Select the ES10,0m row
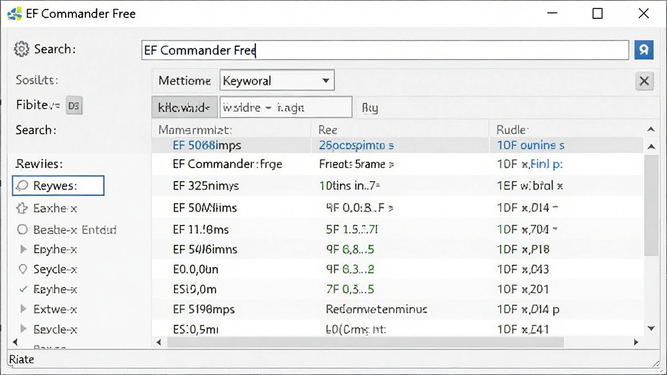 [x=397, y=289]
